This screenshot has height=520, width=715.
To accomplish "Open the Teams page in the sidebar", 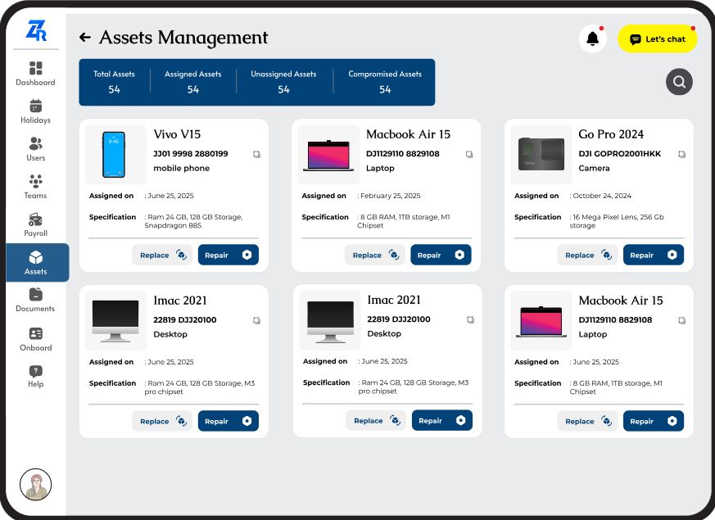I will pyautogui.click(x=35, y=188).
